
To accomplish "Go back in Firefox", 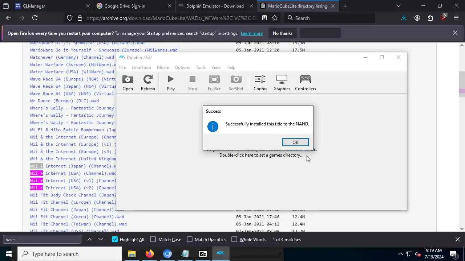I will [9, 18].
